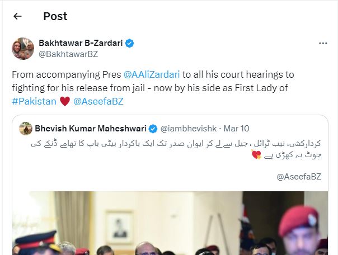
Task: Go back using the left arrow
Action: (17, 16)
